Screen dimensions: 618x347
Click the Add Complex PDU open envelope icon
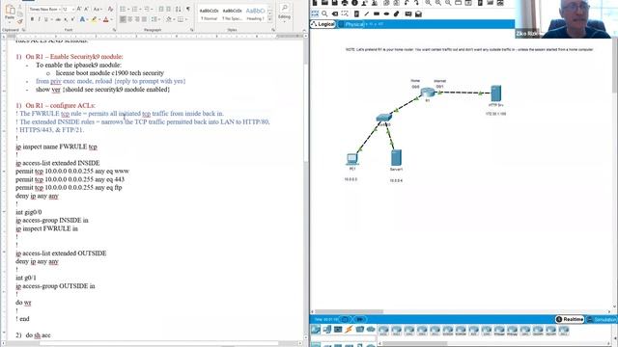point(418,13)
